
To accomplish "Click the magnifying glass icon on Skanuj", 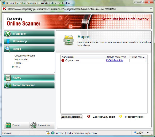I will point(8,49).
